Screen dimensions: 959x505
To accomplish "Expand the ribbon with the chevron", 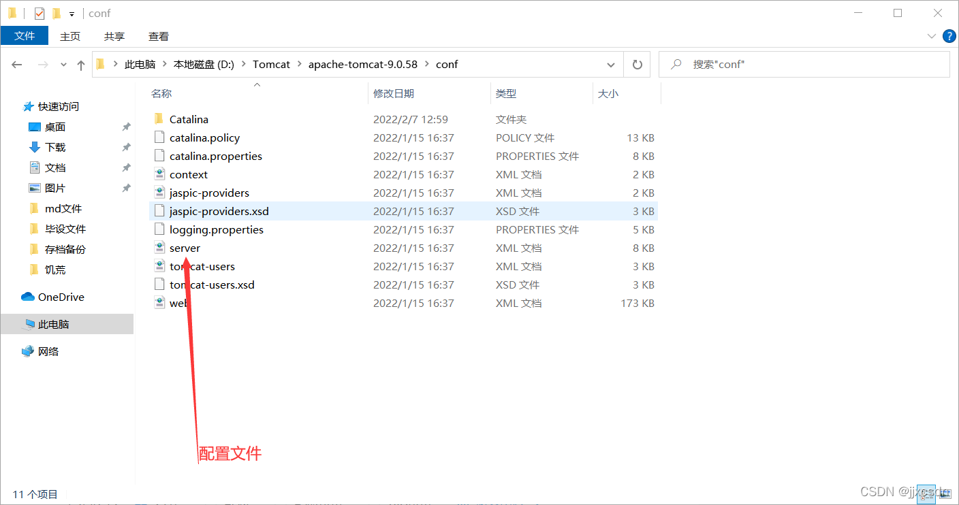I will (932, 35).
